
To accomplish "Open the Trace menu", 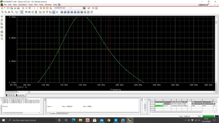I will click(x=30, y=5).
